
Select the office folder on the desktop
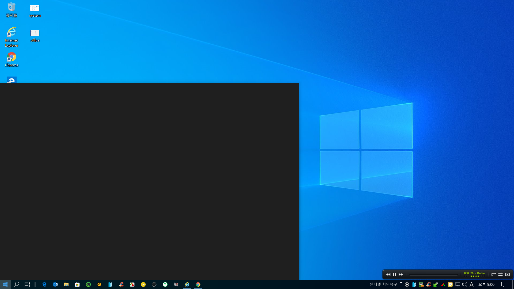pyautogui.click(x=35, y=36)
